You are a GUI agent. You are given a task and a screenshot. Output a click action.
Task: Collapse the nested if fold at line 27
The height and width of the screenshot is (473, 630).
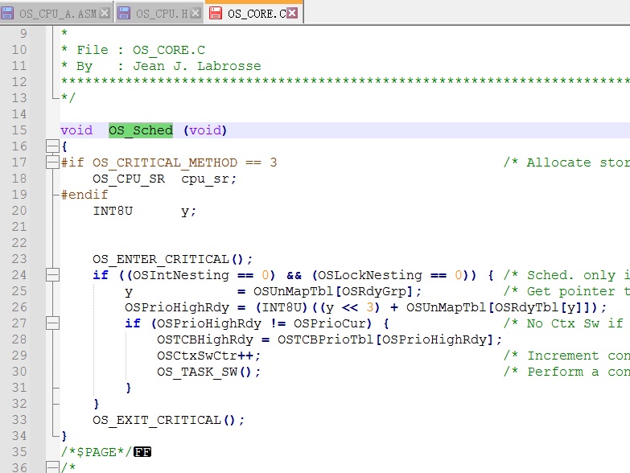tap(52, 323)
